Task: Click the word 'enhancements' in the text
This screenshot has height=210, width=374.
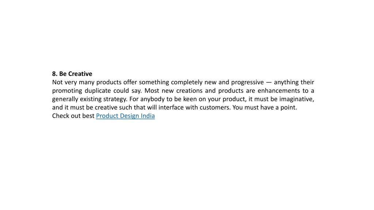Action: tap(279, 91)
